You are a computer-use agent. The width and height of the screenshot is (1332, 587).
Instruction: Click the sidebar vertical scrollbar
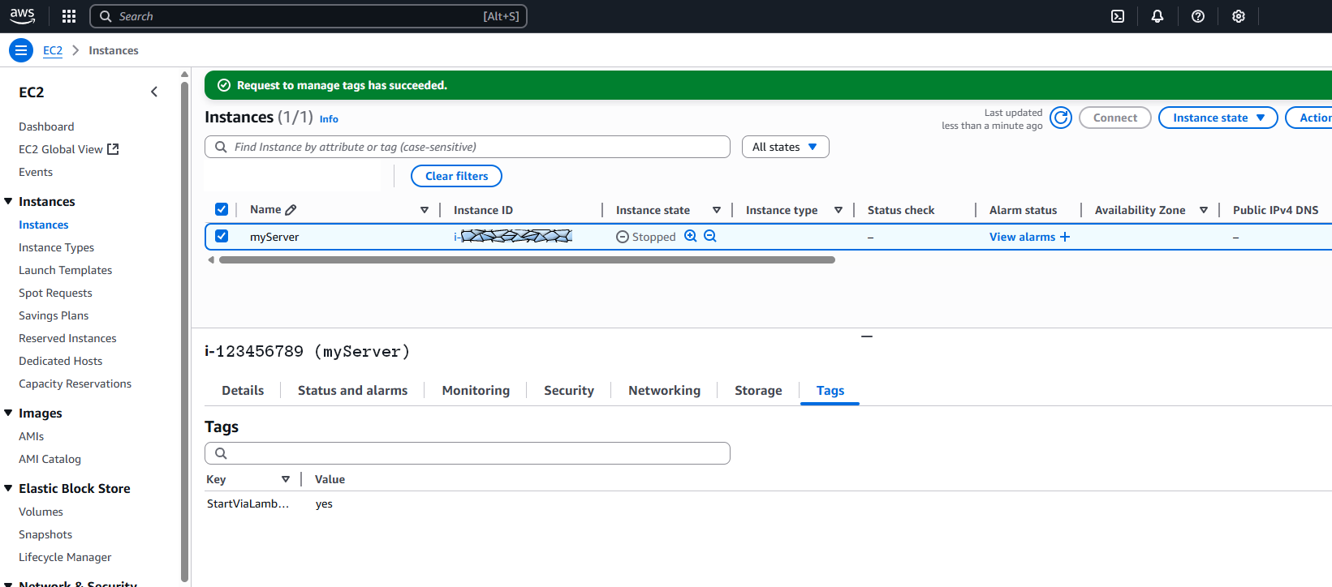click(x=184, y=331)
